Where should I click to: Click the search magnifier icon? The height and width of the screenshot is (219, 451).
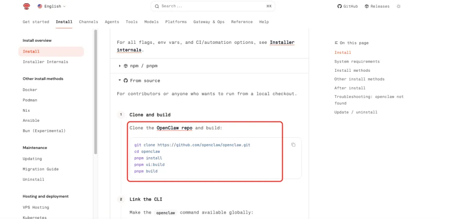157,6
